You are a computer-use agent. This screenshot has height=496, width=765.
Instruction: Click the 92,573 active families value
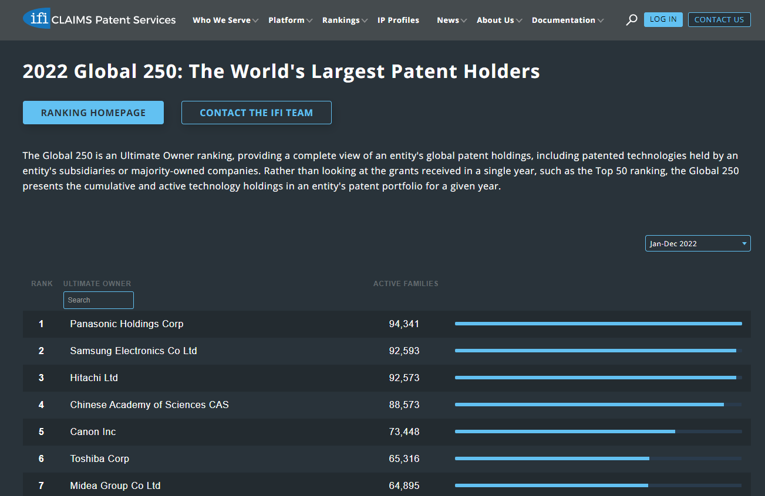point(404,378)
